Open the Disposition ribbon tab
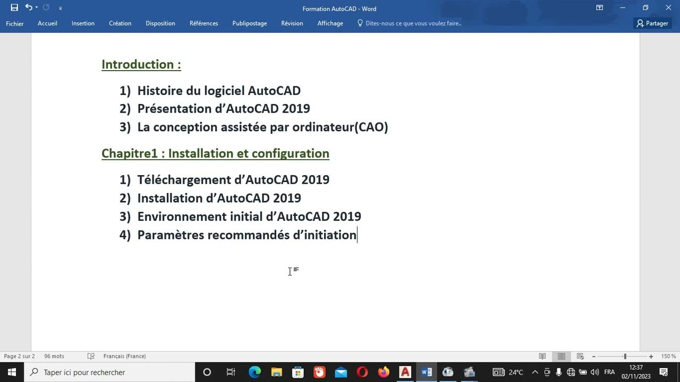 pyautogui.click(x=160, y=23)
